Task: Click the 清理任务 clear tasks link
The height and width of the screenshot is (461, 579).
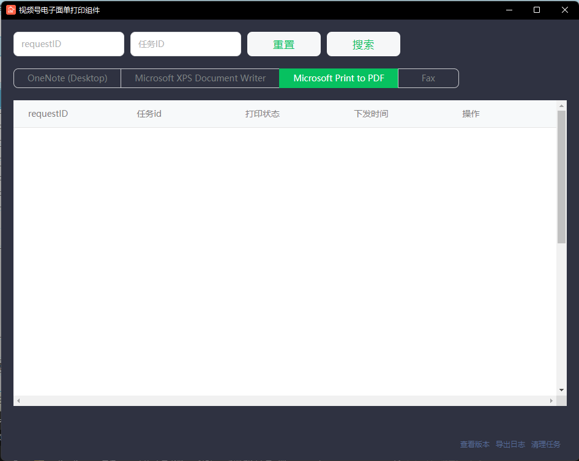Action: (546, 444)
